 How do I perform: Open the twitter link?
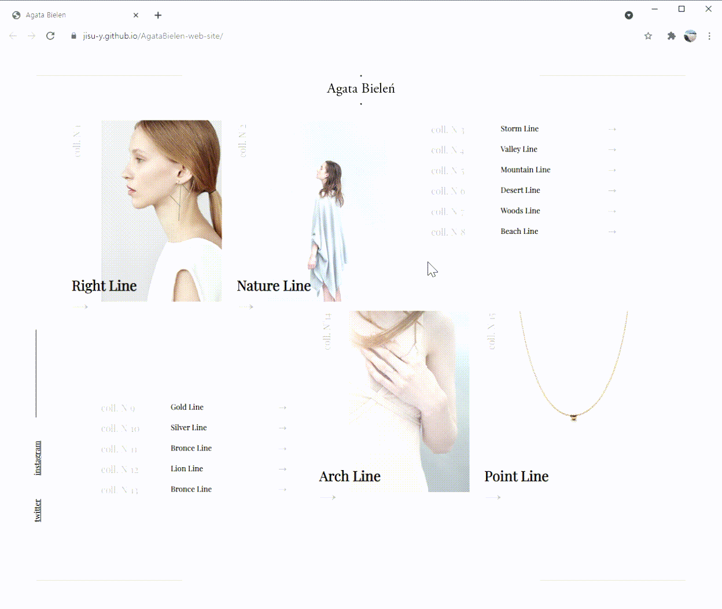[38, 510]
